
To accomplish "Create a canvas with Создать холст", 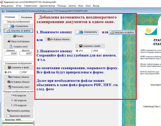I will pyautogui.click(x=18, y=46).
